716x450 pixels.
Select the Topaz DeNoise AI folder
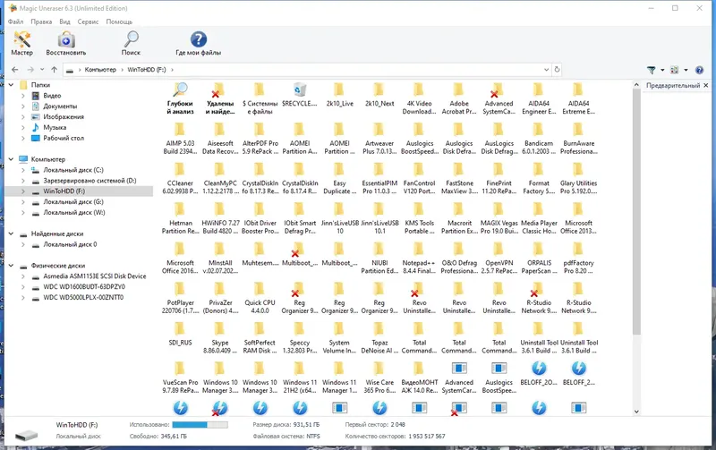(x=379, y=338)
